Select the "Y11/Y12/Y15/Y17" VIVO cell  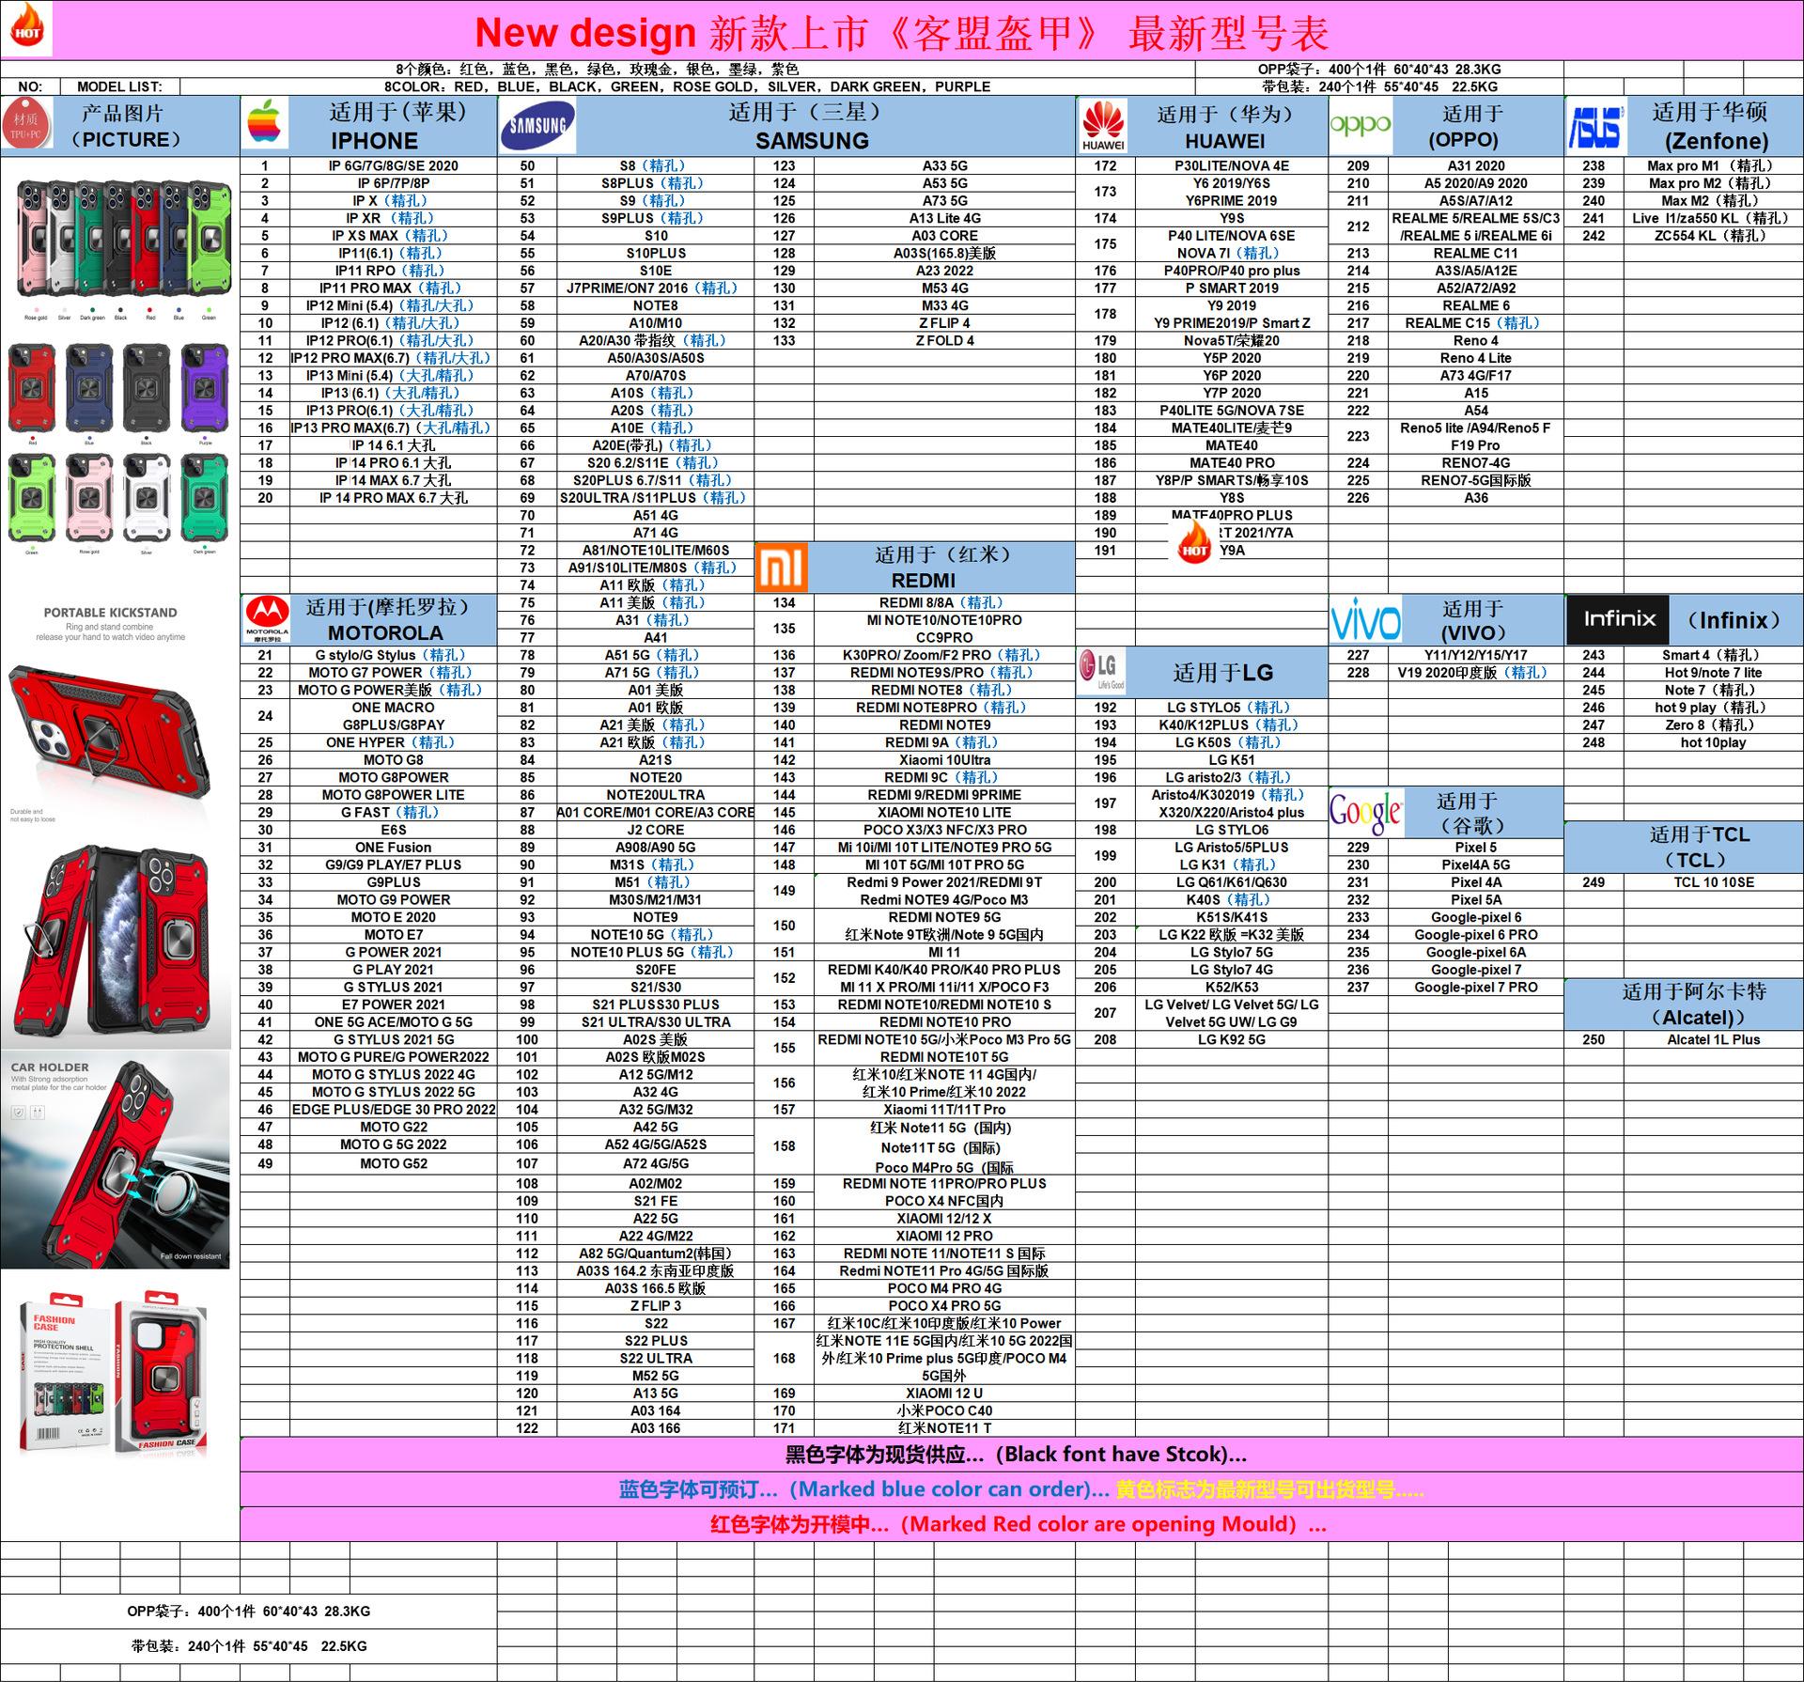coord(1475,656)
